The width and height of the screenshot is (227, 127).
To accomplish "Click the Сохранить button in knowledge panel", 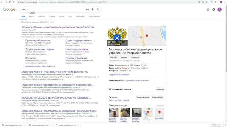I will 135,57.
